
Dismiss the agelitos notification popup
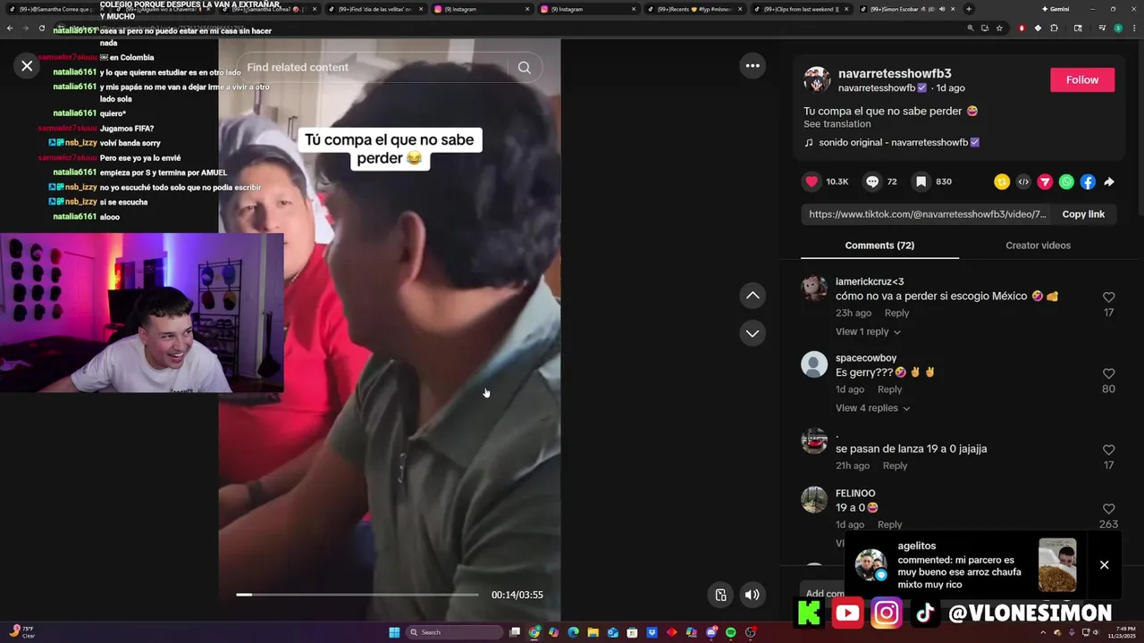point(1104,564)
